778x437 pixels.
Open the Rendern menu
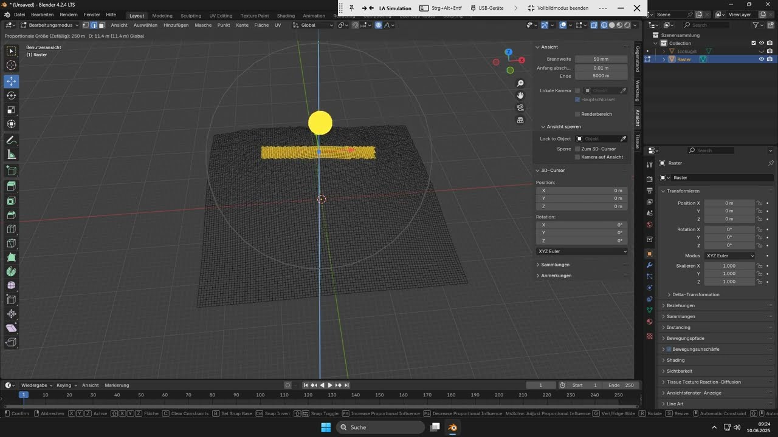[x=69, y=15]
